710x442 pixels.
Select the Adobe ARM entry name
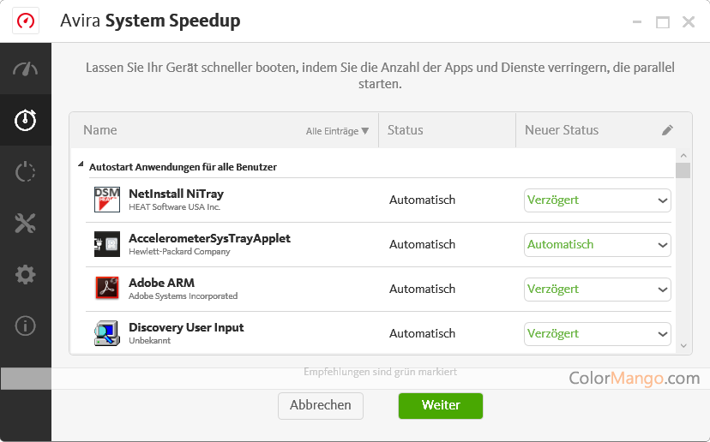pos(162,283)
